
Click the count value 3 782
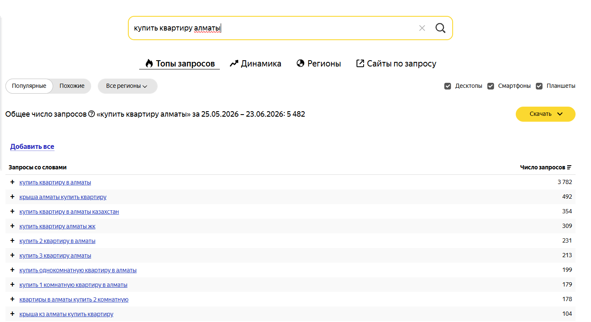[x=565, y=182]
